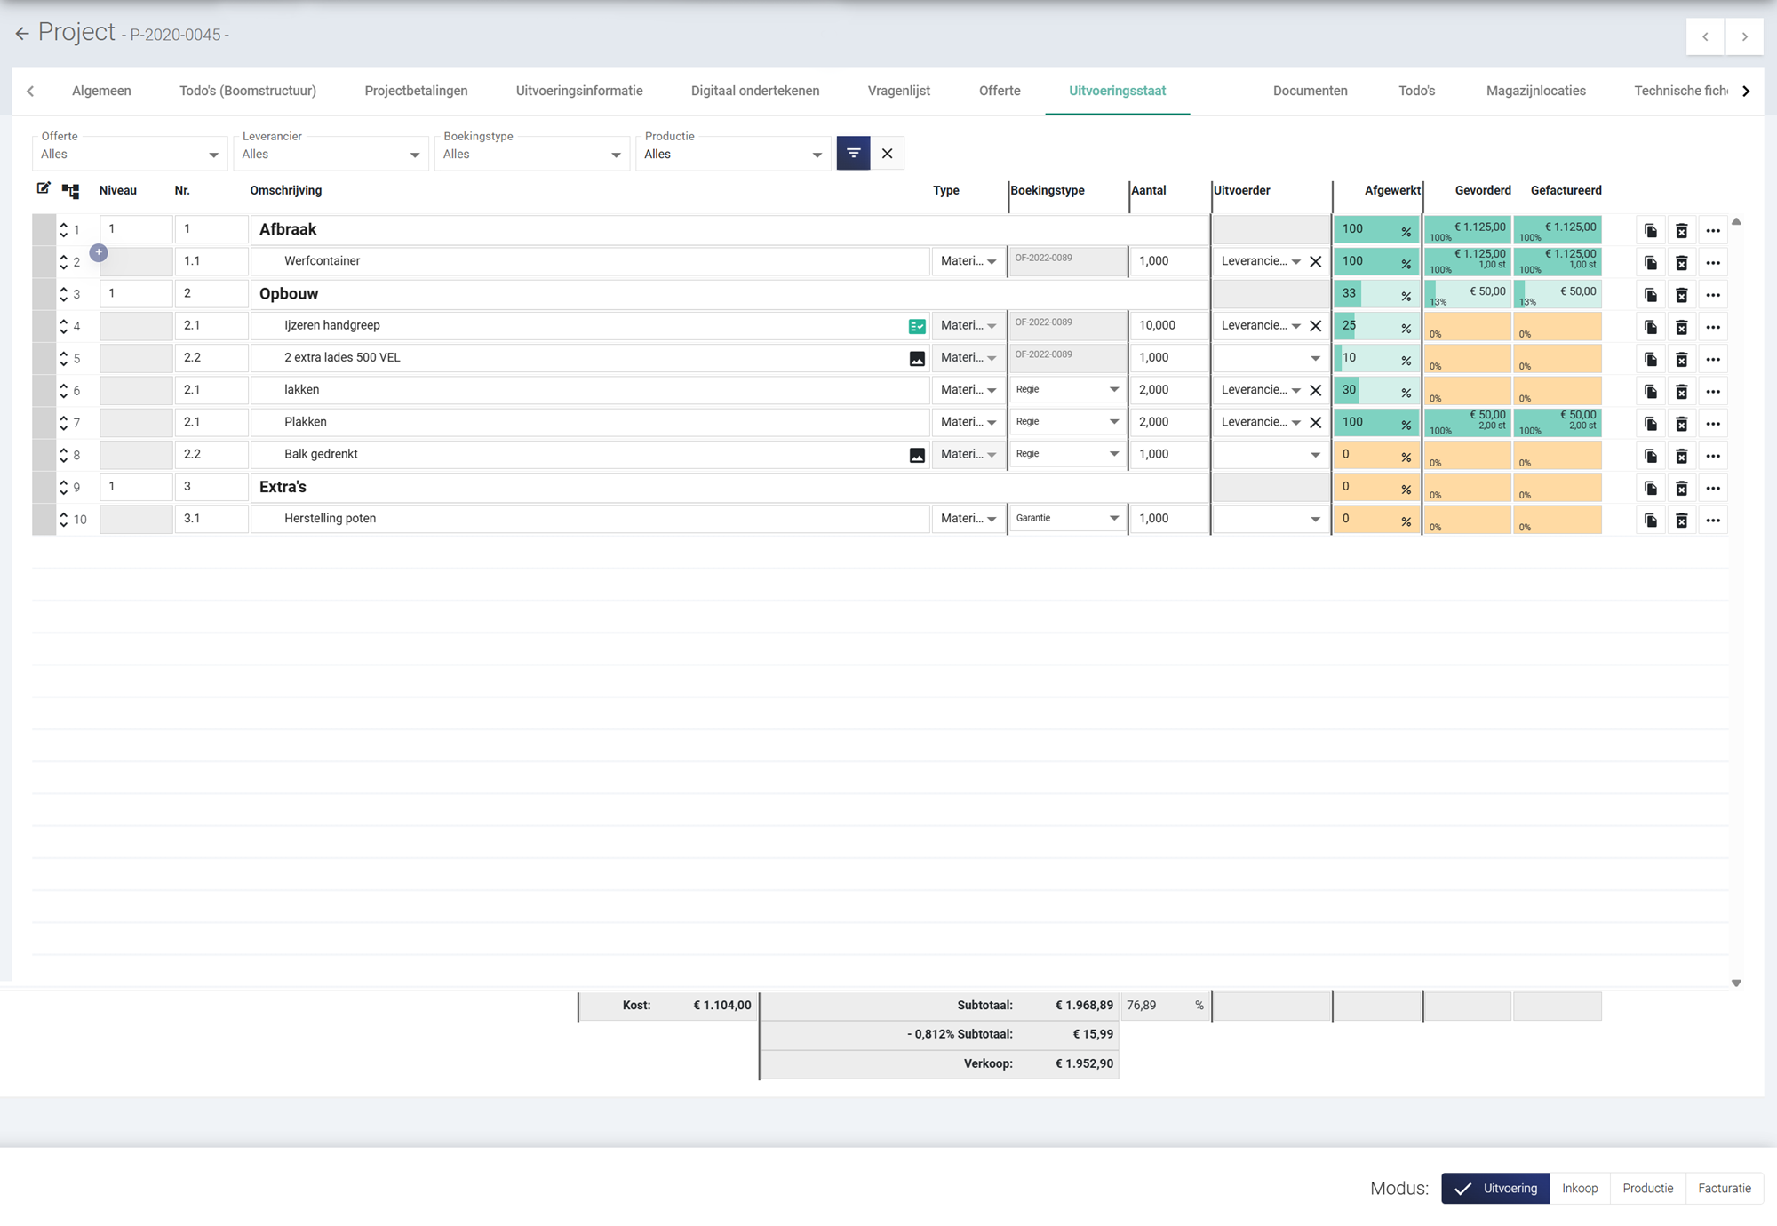Click the Afgewerkt 33% progress of Opbouw
Viewport: 1777px width, 1226px height.
tap(1376, 294)
